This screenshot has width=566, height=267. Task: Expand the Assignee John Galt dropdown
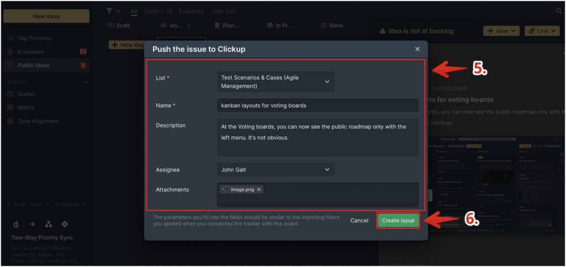[x=275, y=169]
